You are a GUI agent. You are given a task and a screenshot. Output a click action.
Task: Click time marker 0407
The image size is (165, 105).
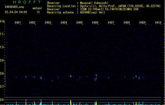tap(111, 23)
